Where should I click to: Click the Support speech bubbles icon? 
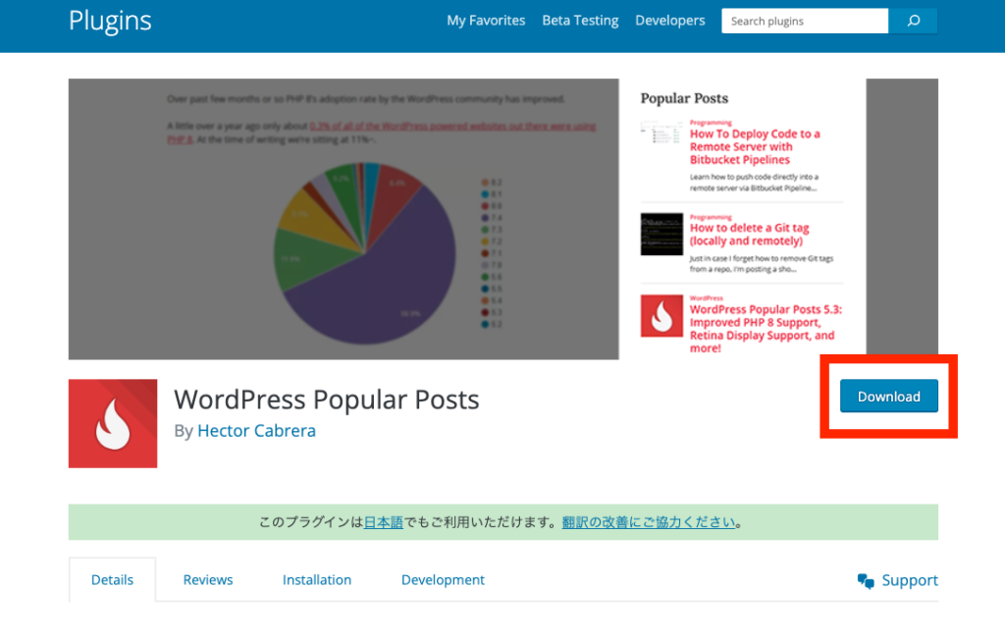[866, 581]
